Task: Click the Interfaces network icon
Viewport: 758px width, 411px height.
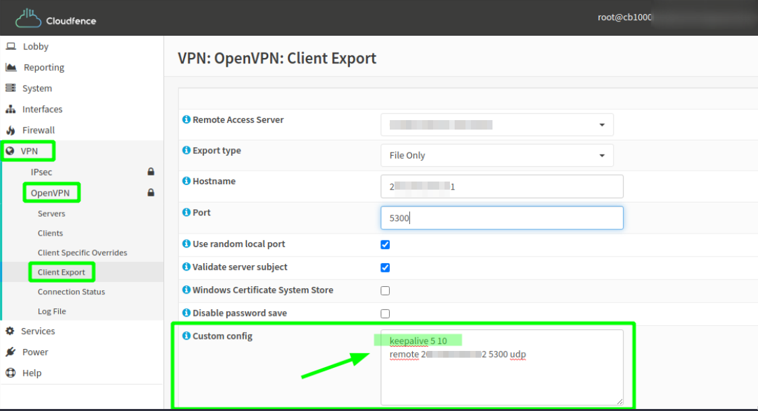Action: pyautogui.click(x=11, y=109)
